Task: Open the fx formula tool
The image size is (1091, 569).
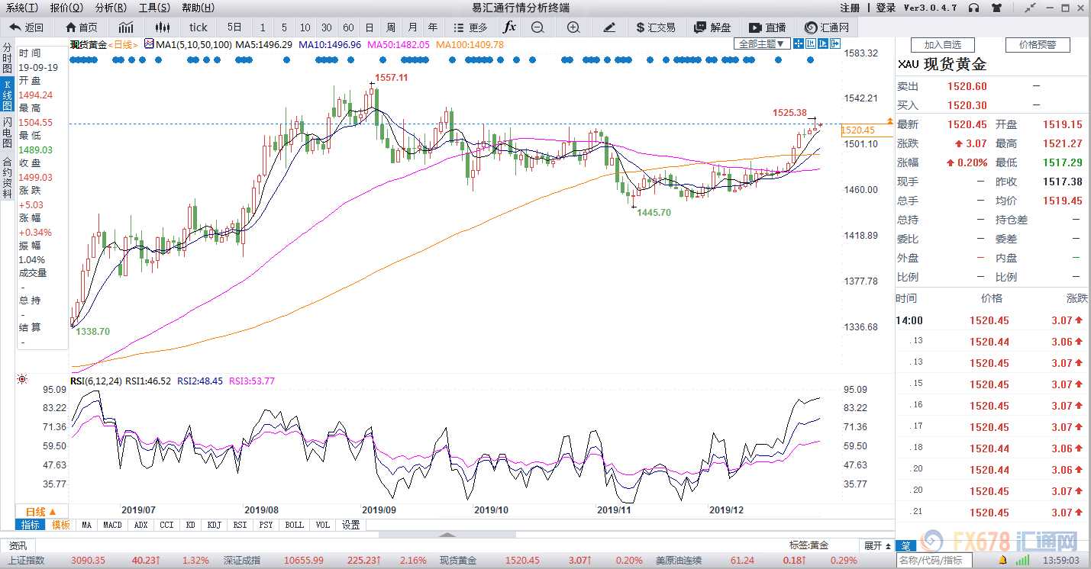Action: pyautogui.click(x=509, y=27)
